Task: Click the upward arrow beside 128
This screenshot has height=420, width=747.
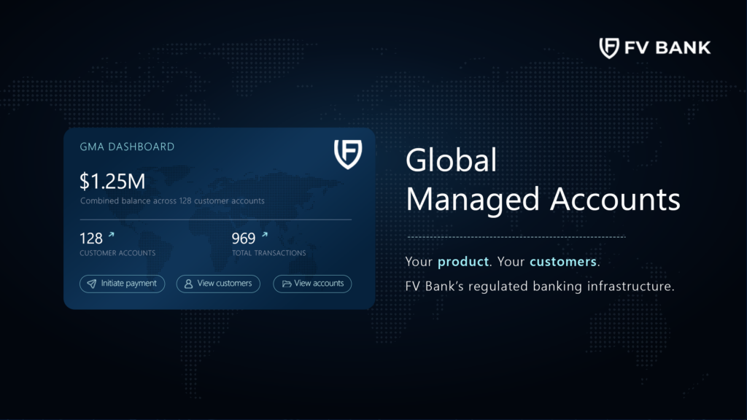Action: pos(112,234)
